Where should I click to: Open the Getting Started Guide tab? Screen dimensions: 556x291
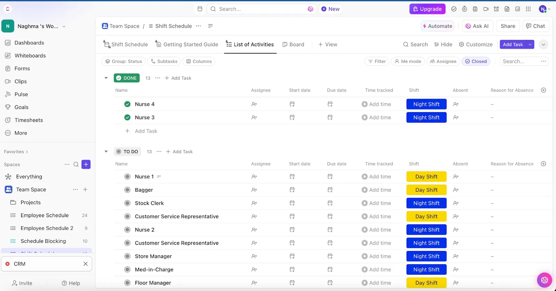point(187,44)
